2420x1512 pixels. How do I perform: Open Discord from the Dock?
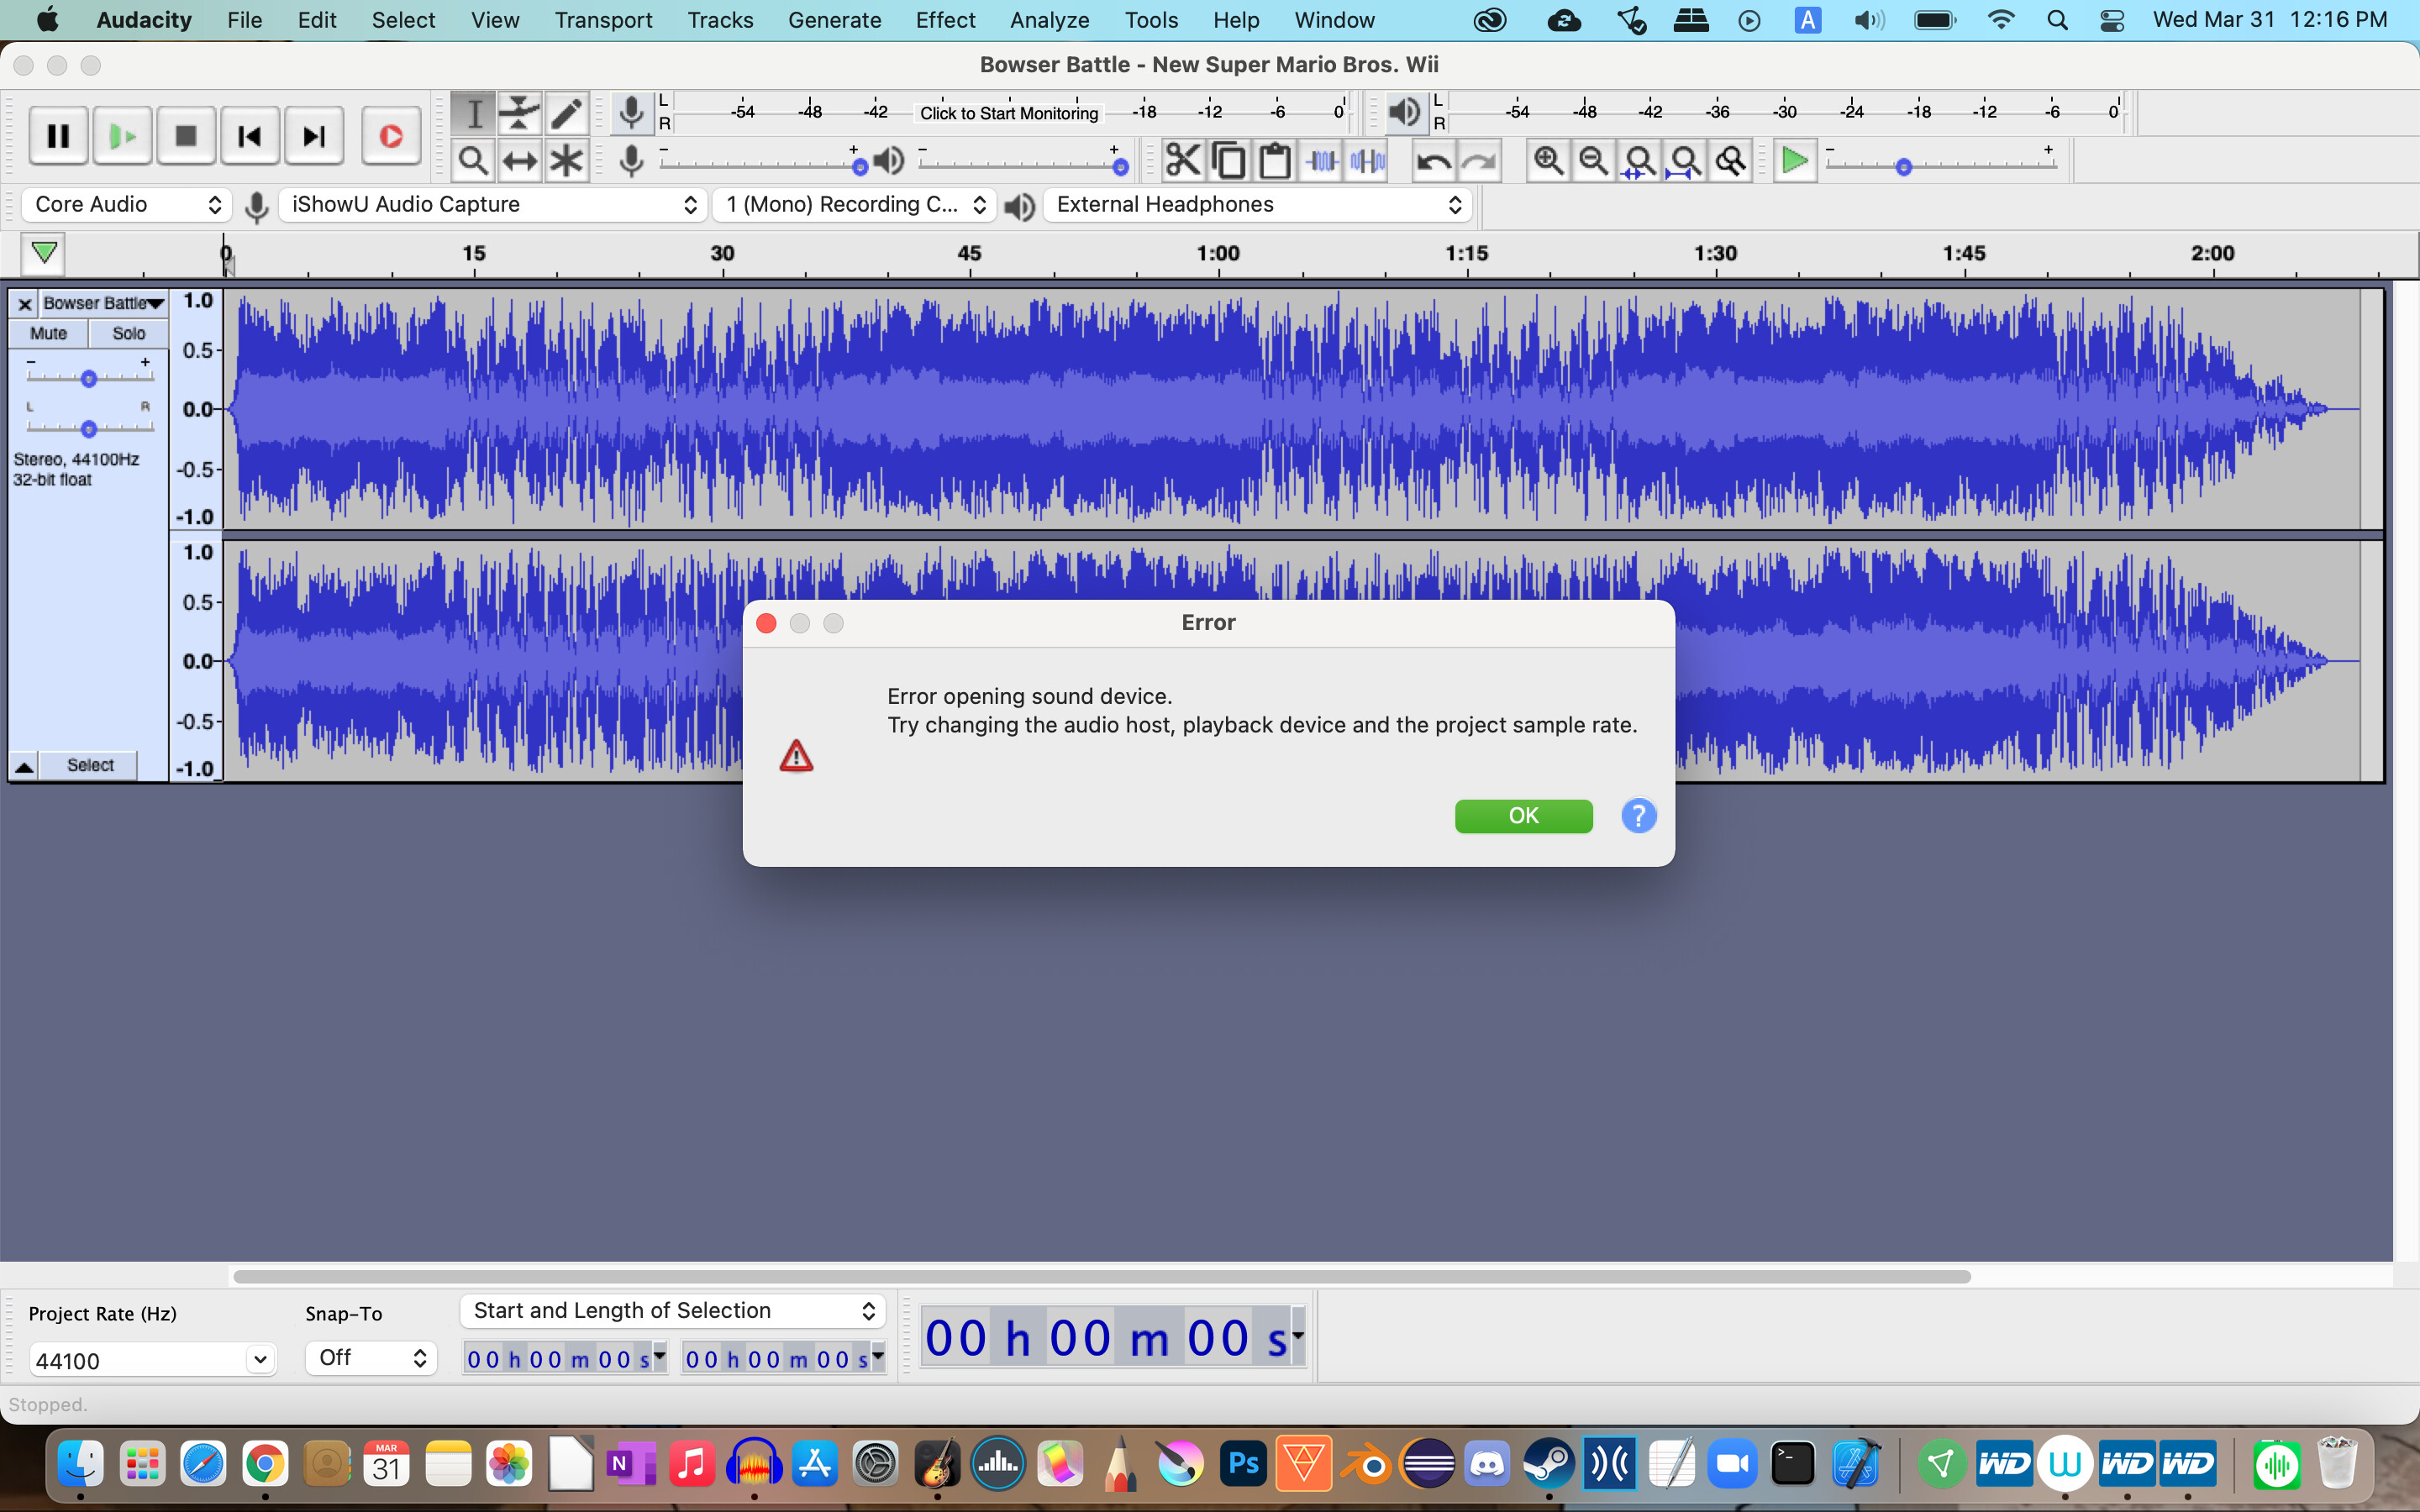tap(1487, 1465)
